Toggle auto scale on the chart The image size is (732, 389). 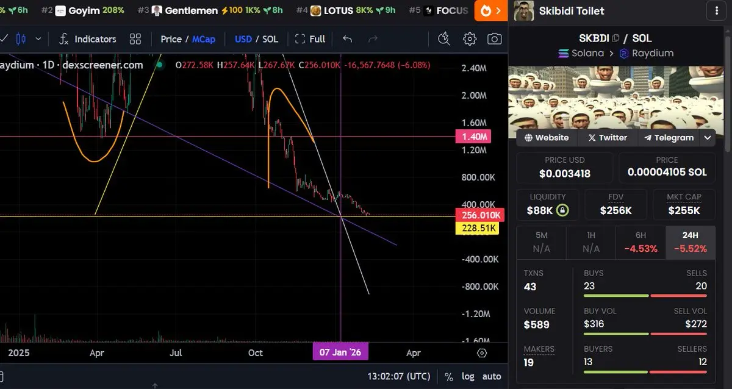point(492,376)
